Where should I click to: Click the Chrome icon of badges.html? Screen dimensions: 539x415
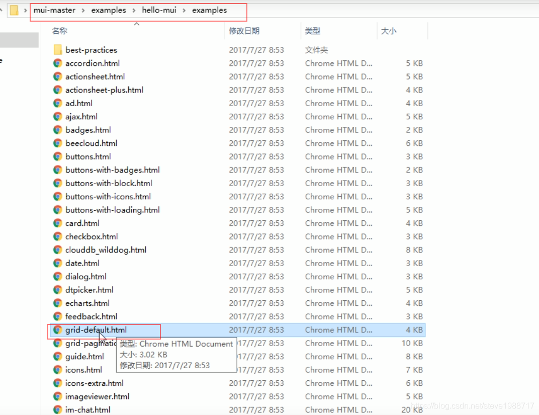point(58,130)
